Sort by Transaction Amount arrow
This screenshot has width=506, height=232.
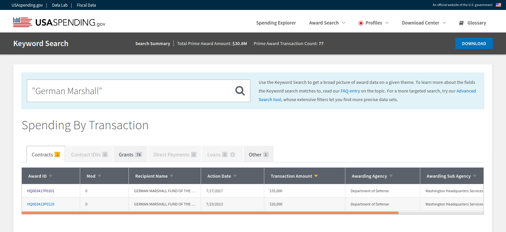[x=316, y=176]
